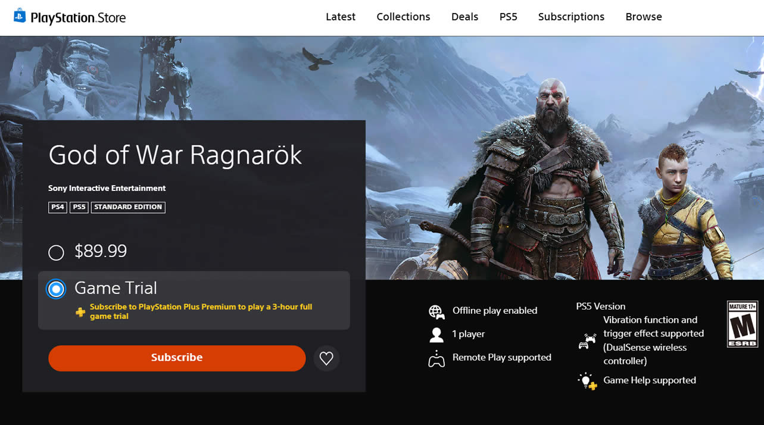Open the Browse menu
The height and width of the screenshot is (425, 764).
tap(643, 17)
